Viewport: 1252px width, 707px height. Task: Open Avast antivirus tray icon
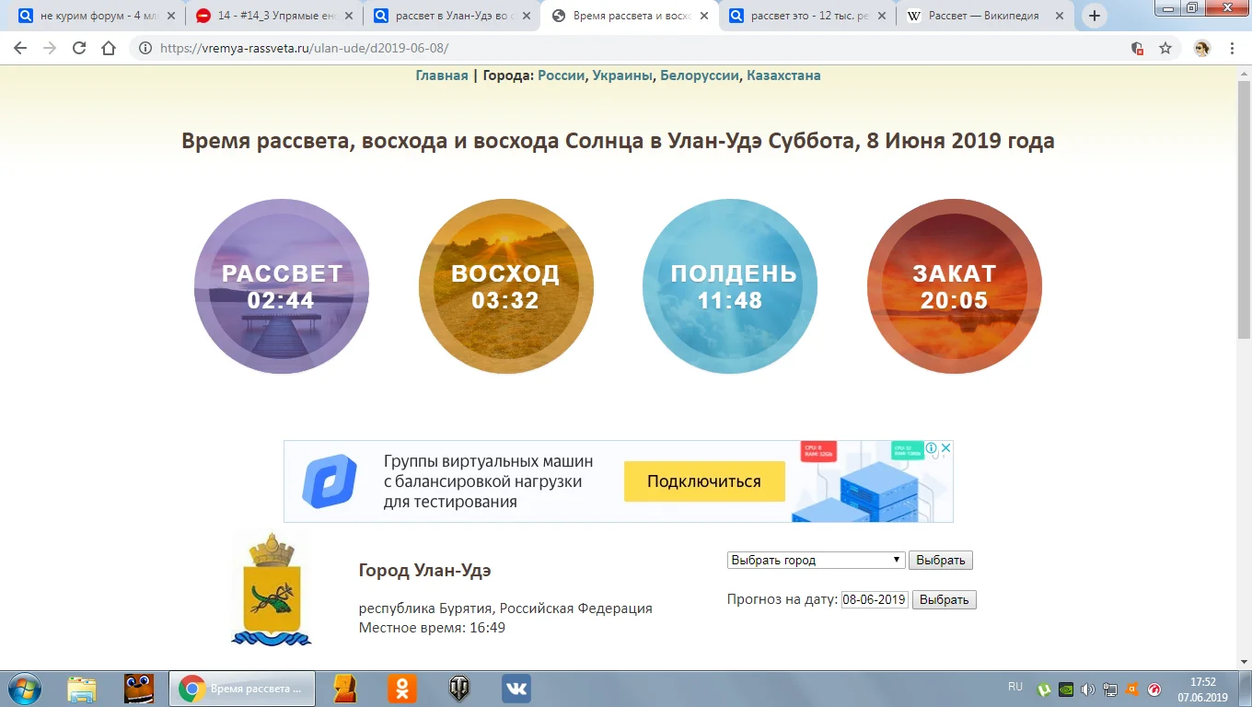[x=1132, y=689]
